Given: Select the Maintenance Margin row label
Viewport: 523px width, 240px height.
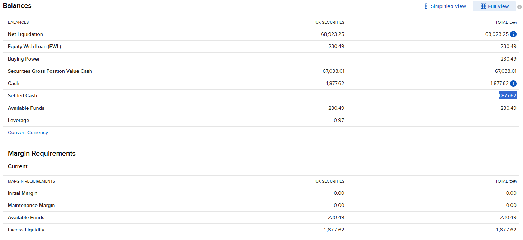Looking at the screenshot, I should [x=32, y=206].
